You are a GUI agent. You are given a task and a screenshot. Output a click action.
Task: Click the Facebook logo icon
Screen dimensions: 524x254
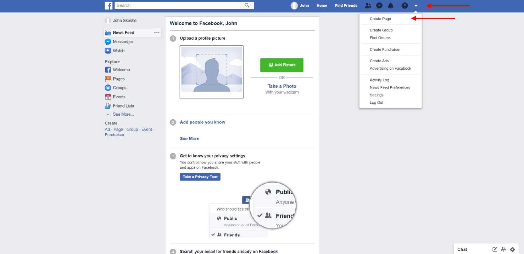pyautogui.click(x=108, y=6)
